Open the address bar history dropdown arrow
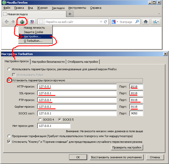The width and height of the screenshot is (169, 164). [x=101, y=22]
